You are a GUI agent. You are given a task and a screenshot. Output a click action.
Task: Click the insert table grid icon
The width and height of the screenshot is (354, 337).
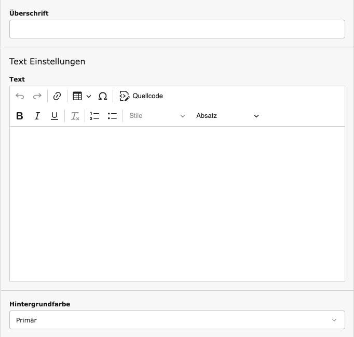(x=77, y=96)
